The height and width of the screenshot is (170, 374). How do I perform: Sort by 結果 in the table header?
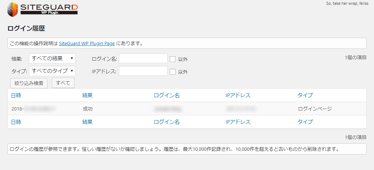point(87,95)
